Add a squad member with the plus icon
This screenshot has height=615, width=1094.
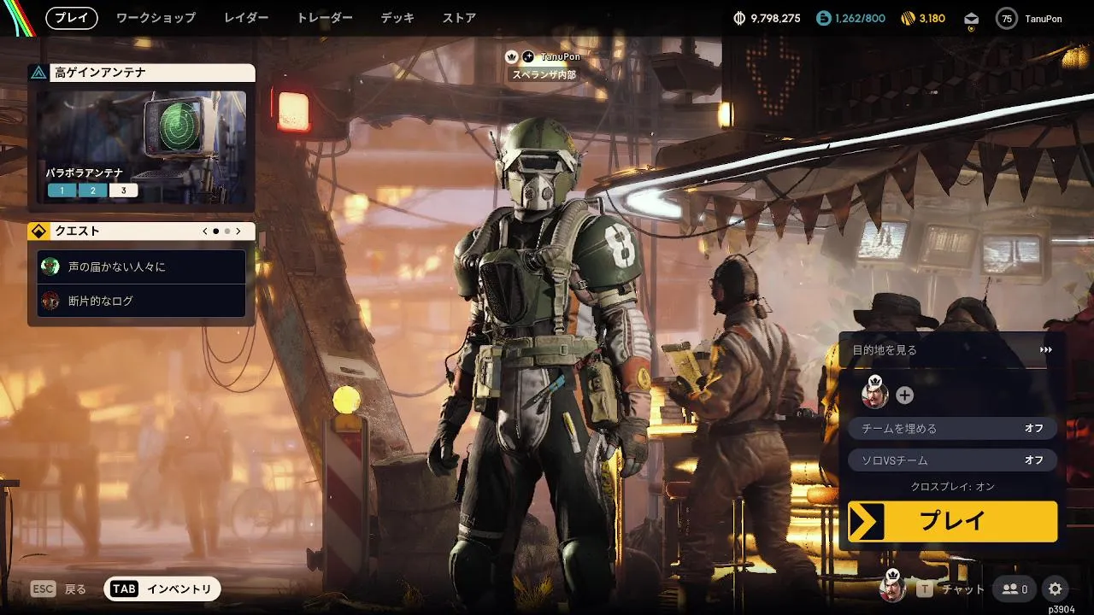coord(905,395)
